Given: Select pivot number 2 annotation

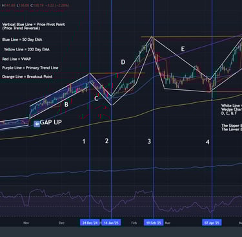Looking at the screenshot, I should (x=106, y=141).
